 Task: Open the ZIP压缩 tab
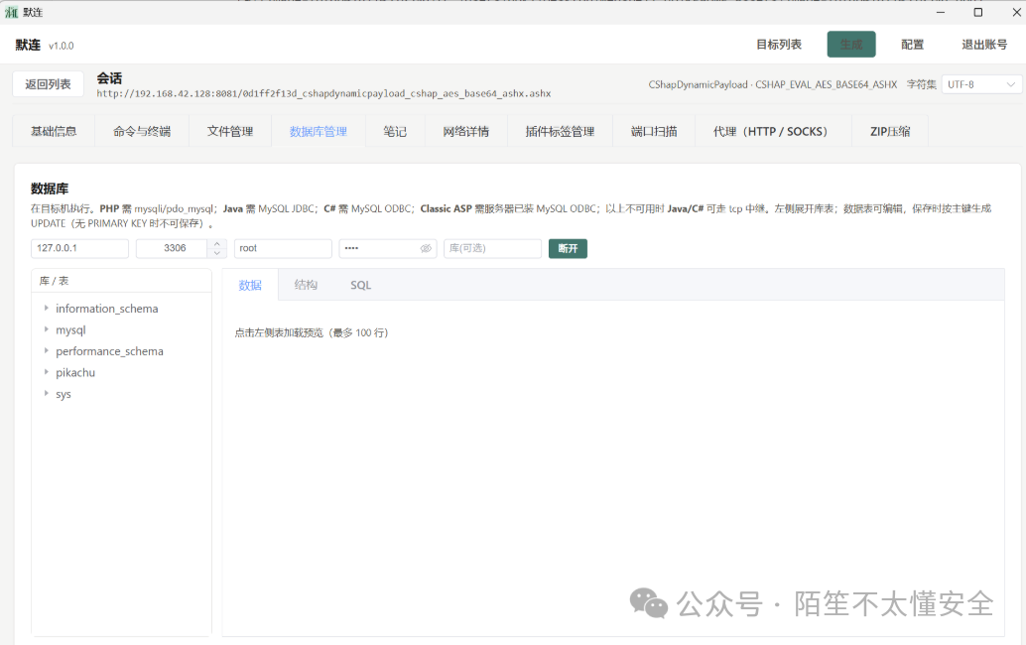(x=890, y=132)
